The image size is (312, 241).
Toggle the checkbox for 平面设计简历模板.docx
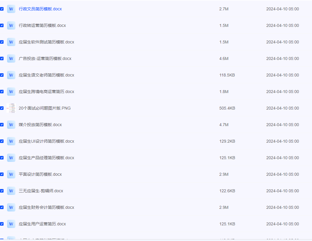click(x=2, y=174)
